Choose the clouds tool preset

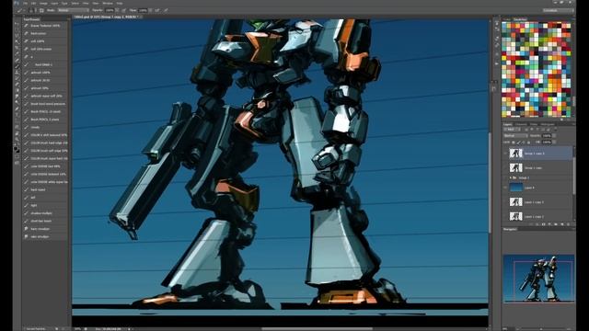[x=45, y=127]
